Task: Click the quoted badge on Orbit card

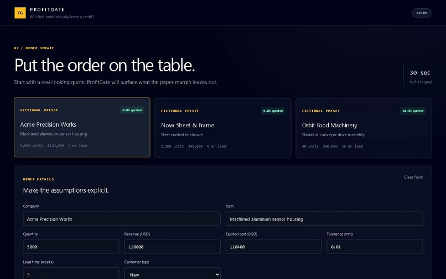Action: pyautogui.click(x=413, y=111)
